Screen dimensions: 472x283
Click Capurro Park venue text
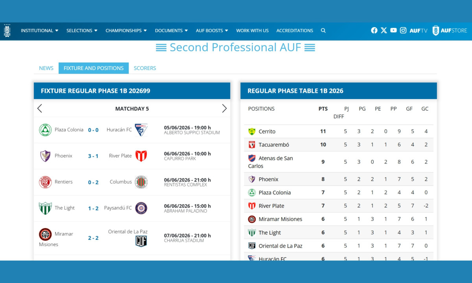pyautogui.click(x=180, y=159)
